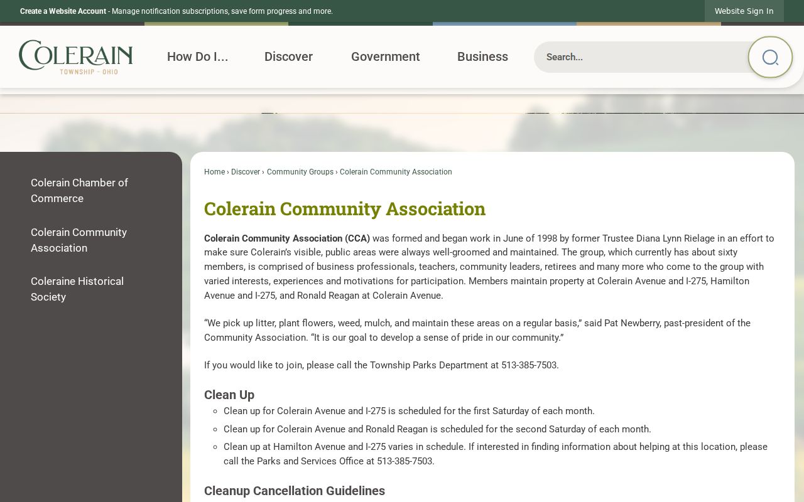Screen dimensions: 804x502
Task: Click the Website Sign In button
Action: [744, 11]
